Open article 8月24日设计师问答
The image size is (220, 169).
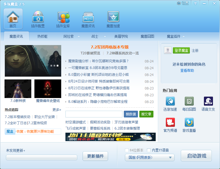(99, 81)
